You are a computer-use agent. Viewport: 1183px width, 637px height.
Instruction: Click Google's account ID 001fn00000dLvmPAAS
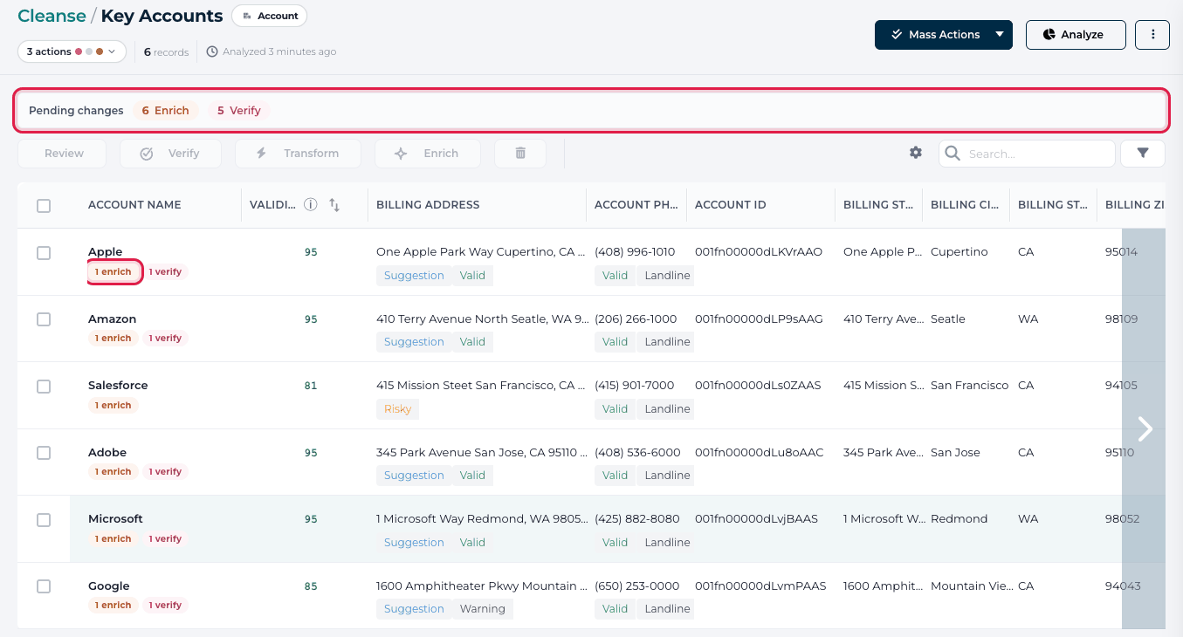pos(760,586)
